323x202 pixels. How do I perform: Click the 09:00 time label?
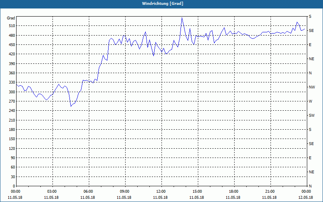tap(125, 191)
